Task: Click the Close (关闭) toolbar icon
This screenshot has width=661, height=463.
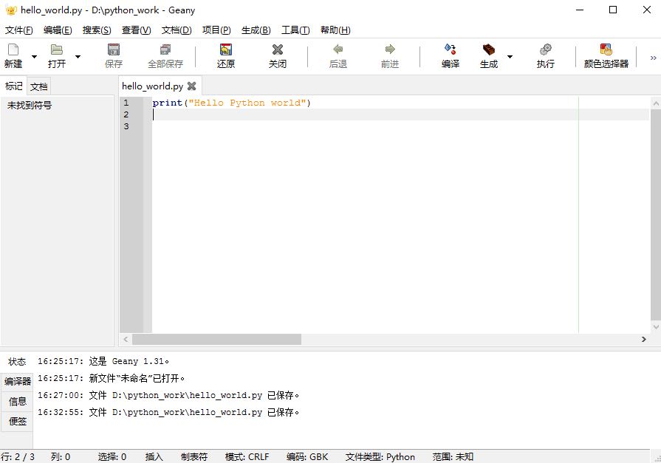Action: 278,49
